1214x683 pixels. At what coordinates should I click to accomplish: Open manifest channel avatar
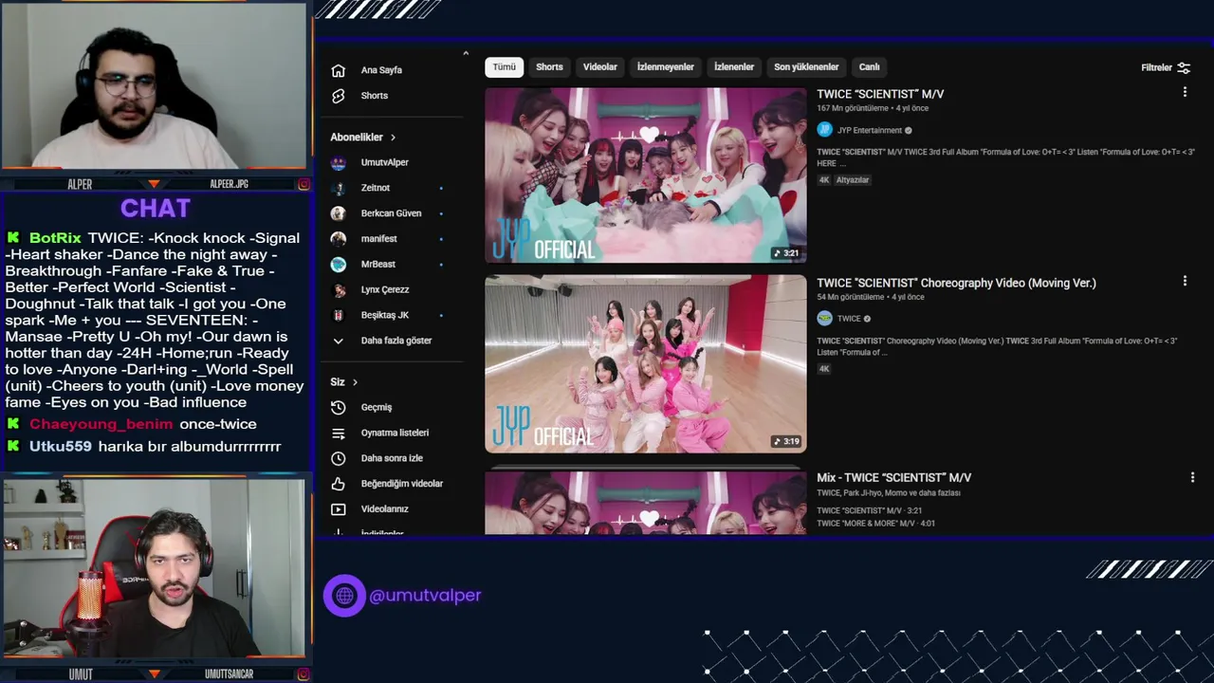tap(338, 239)
